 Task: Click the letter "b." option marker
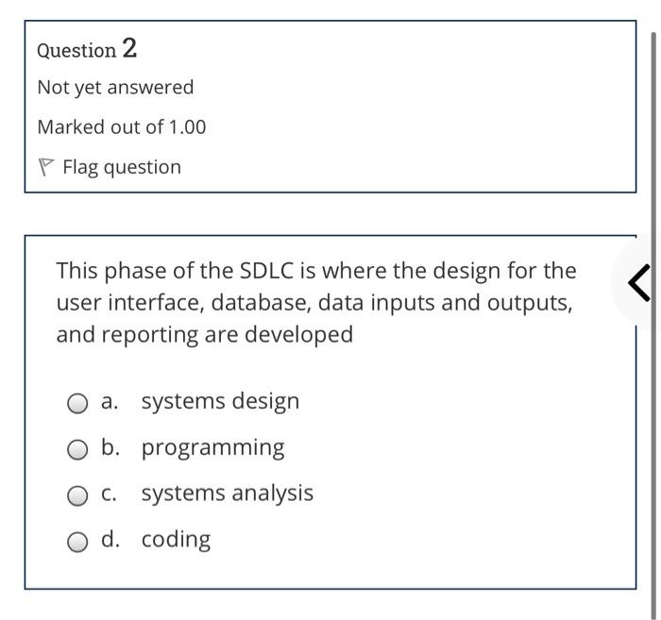(x=110, y=447)
